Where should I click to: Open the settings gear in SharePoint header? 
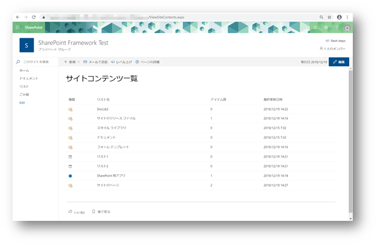[x=326, y=28]
